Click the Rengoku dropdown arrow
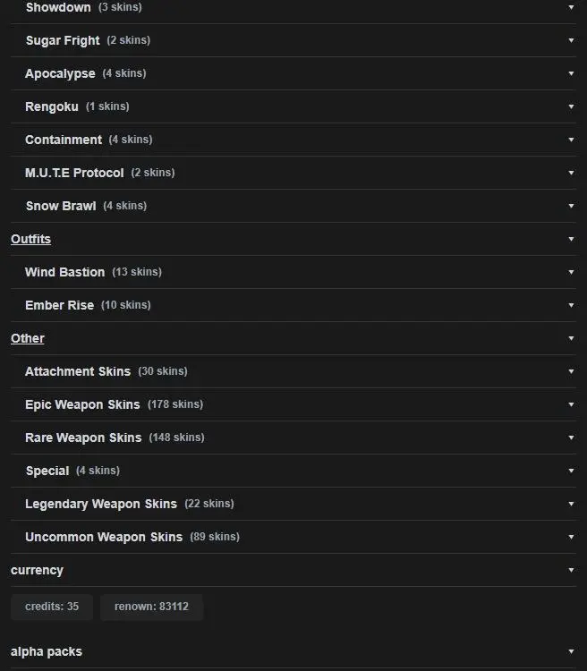The image size is (587, 671). (x=571, y=106)
